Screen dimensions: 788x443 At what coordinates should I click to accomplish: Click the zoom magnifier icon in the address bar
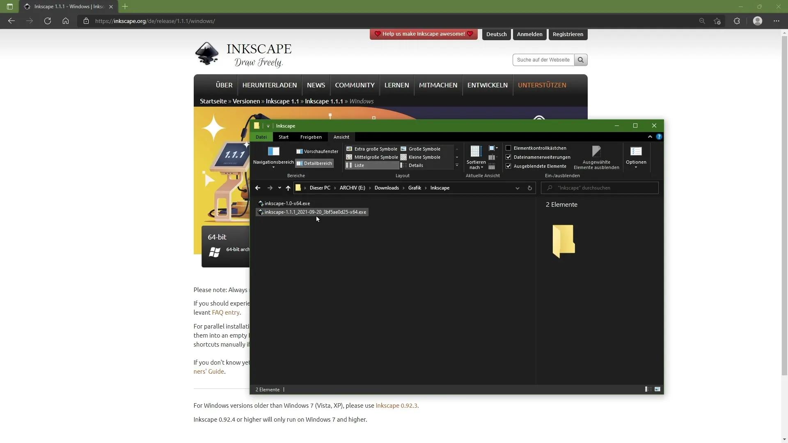coord(702,21)
